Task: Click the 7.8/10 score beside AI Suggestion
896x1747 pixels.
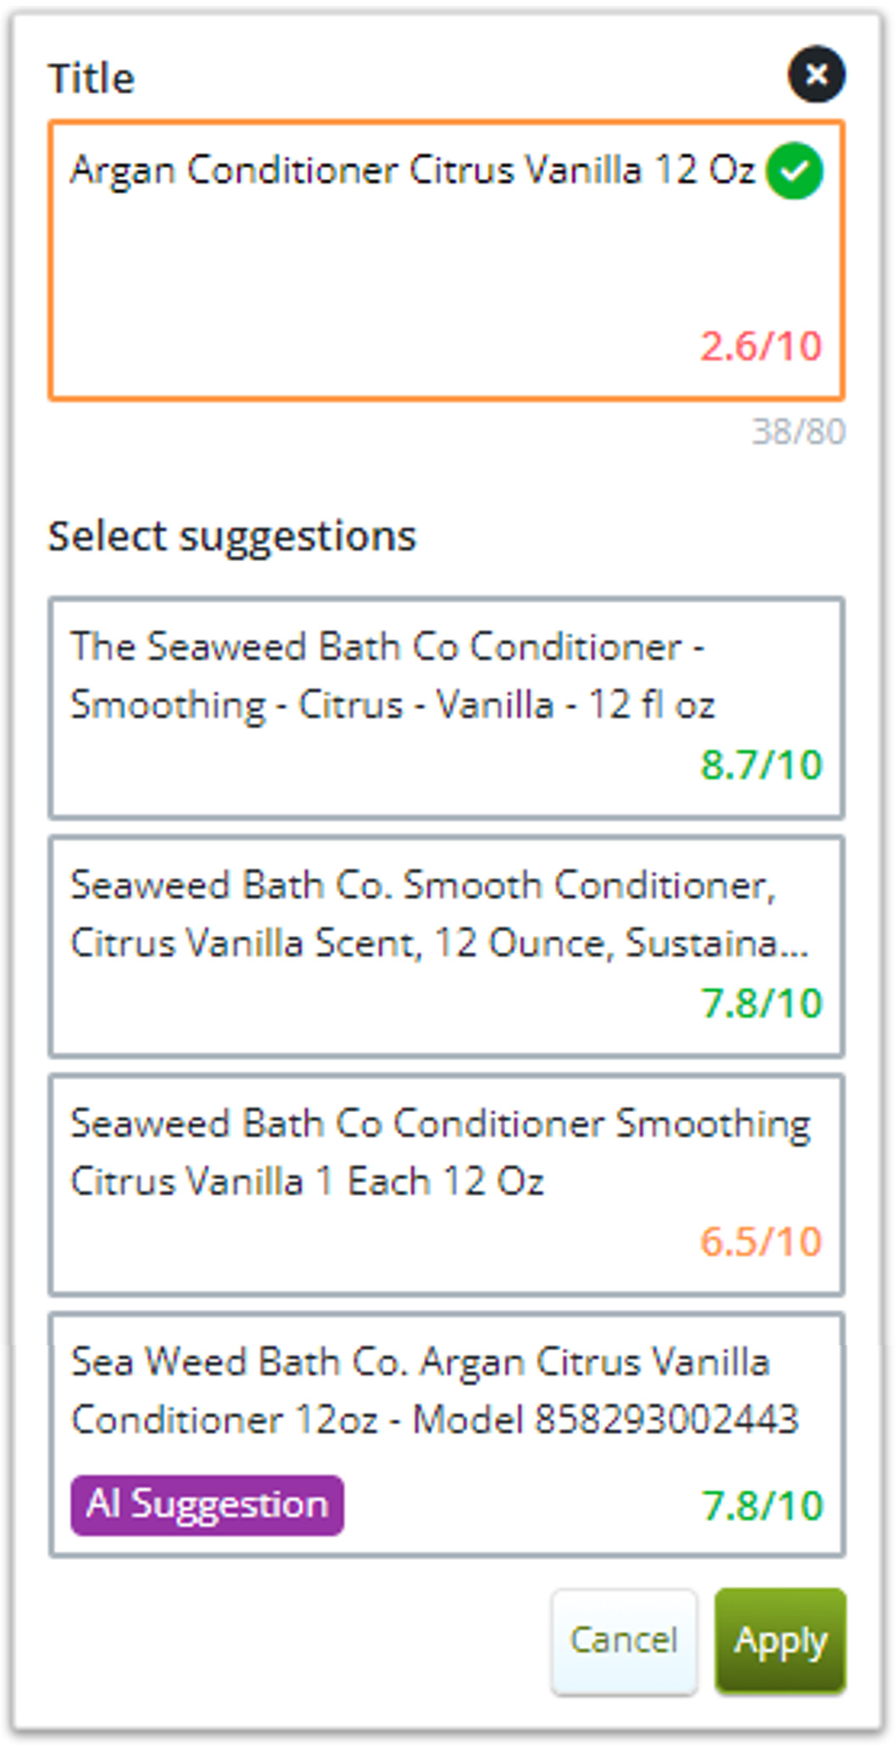Action: coord(761,1505)
